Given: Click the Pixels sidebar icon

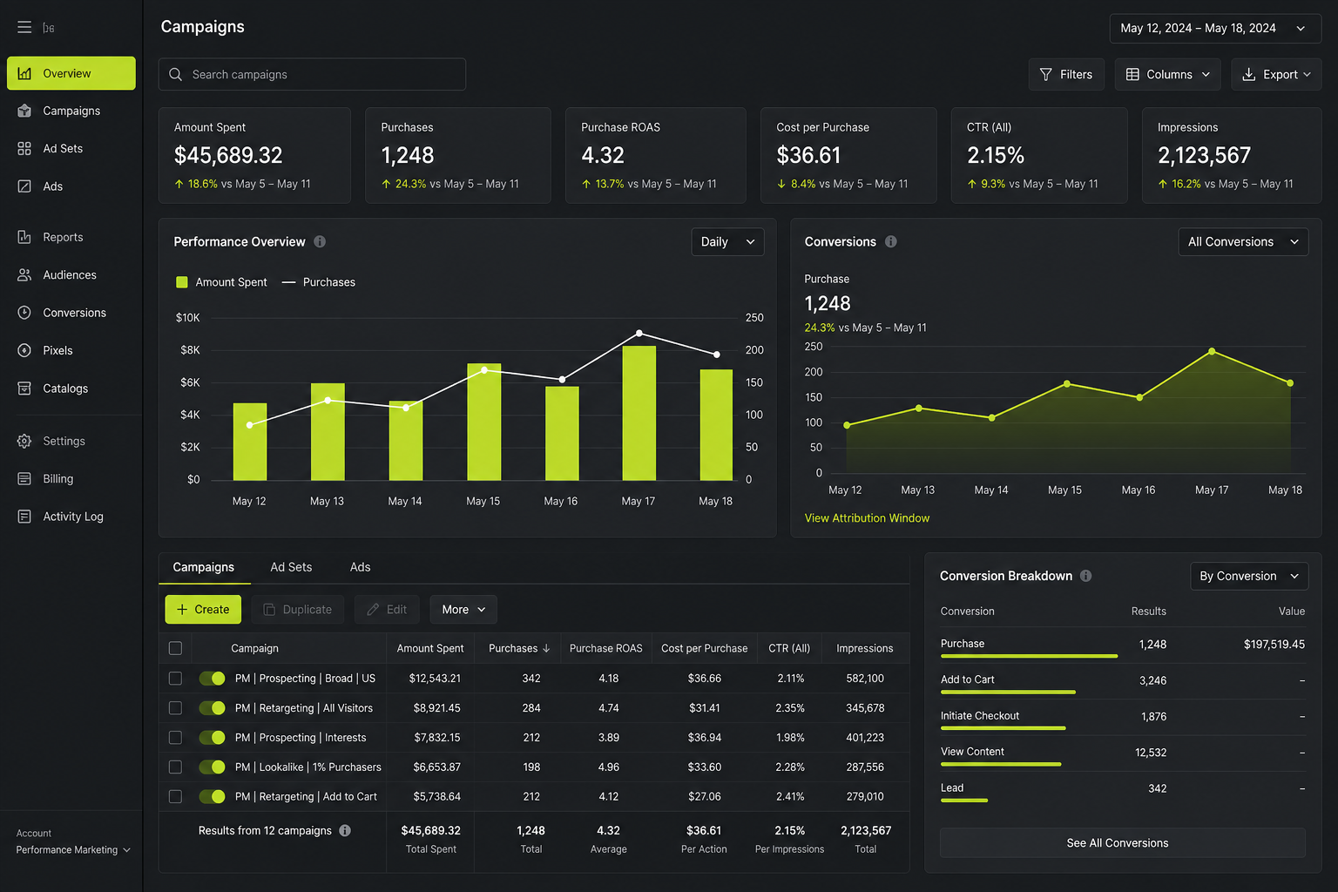Looking at the screenshot, I should pos(24,350).
